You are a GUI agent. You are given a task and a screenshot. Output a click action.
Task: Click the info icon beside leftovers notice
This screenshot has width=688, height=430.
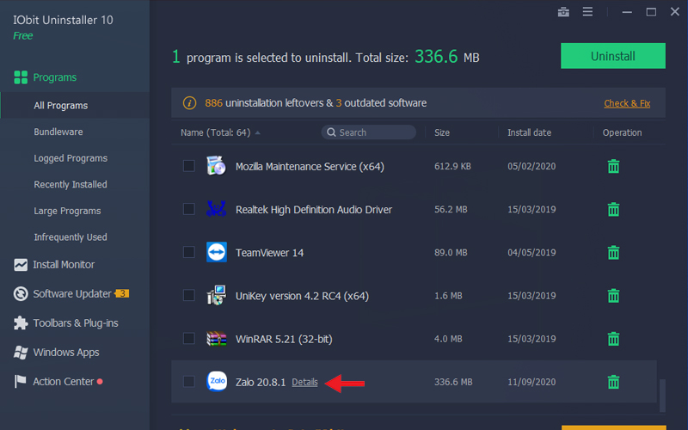tap(189, 103)
